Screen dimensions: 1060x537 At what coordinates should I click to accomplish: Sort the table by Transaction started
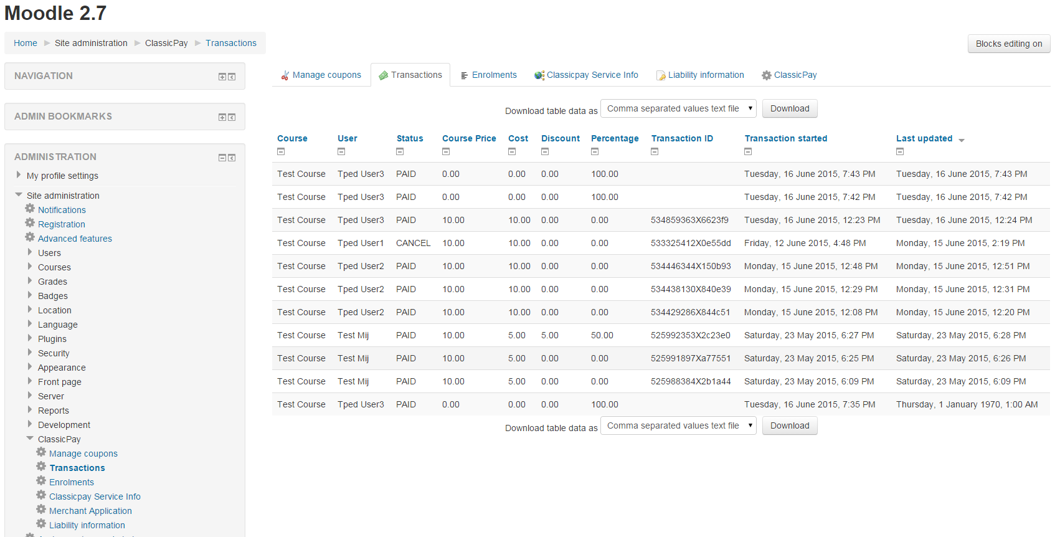786,138
